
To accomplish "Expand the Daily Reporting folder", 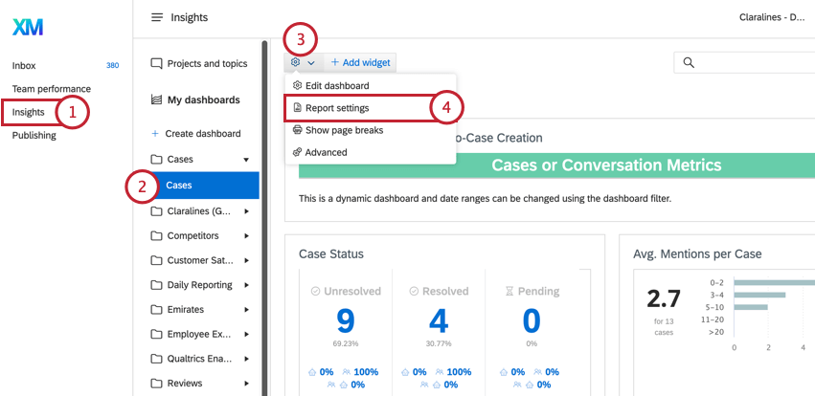I will click(246, 285).
